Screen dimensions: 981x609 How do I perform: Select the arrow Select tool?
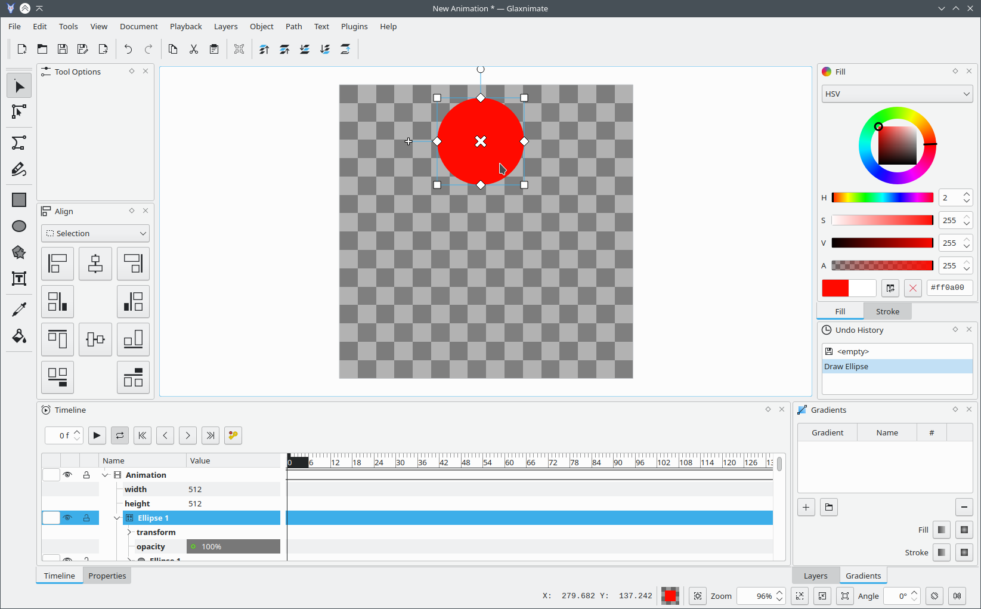(19, 86)
